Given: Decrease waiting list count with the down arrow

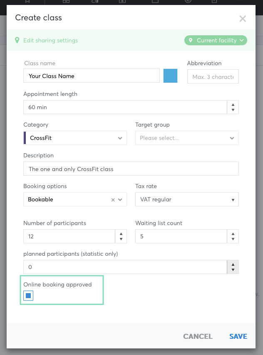Looking at the screenshot, I should [x=233, y=239].
